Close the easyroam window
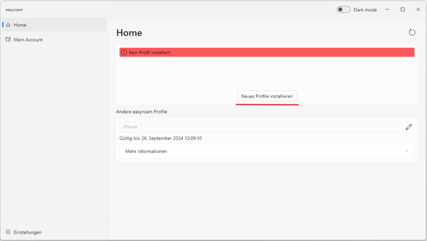The image size is (427, 241). pos(417,10)
